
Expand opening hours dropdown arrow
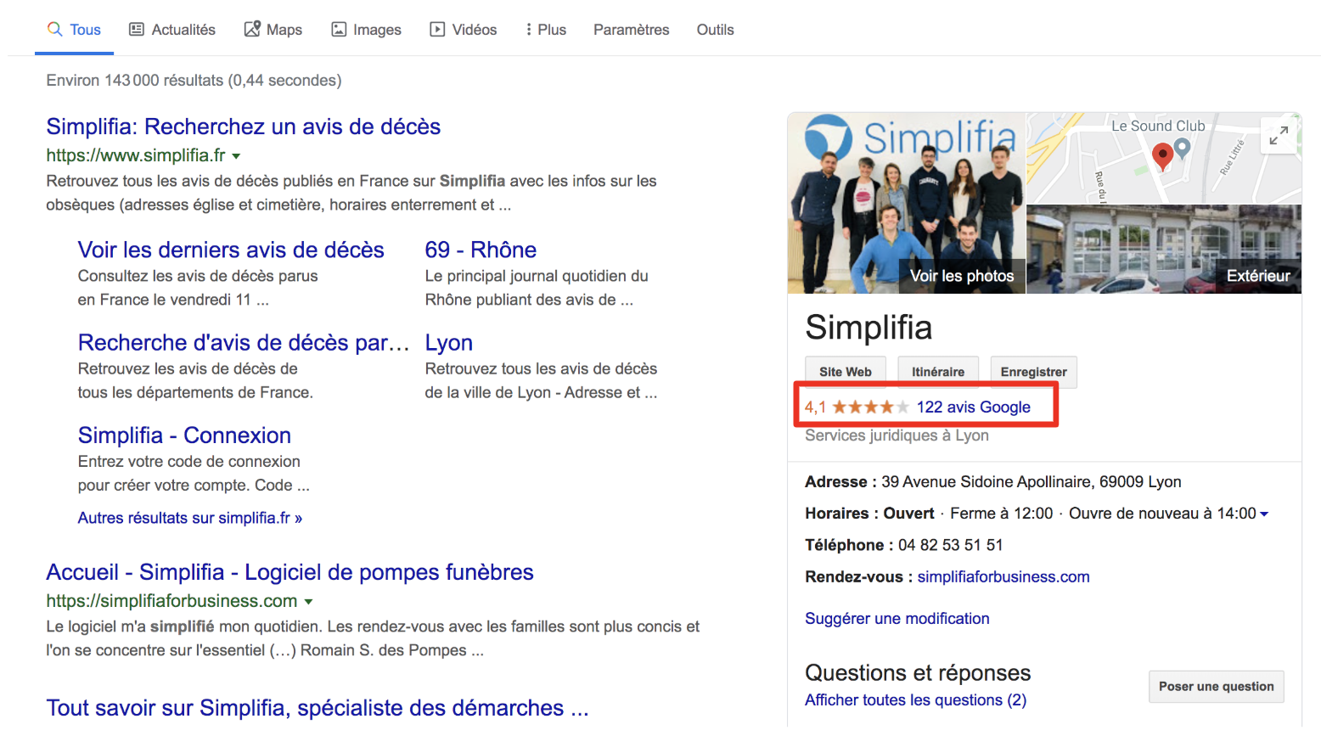[1264, 514]
